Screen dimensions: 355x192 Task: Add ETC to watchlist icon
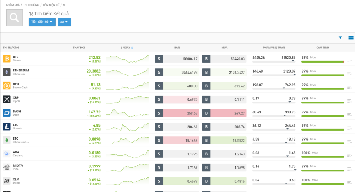(349, 142)
